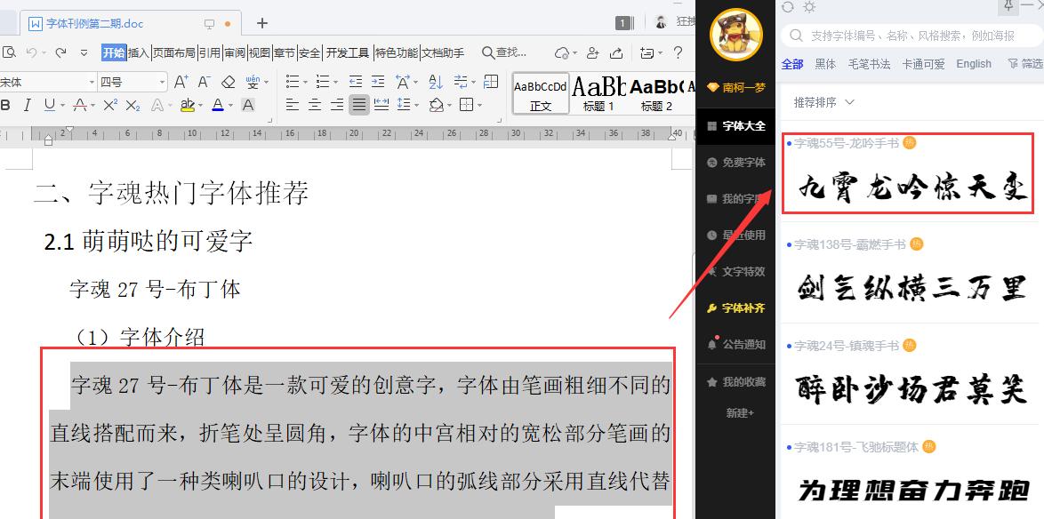Toggle bold formatting
This screenshot has width=1044, height=519.
coord(6,105)
